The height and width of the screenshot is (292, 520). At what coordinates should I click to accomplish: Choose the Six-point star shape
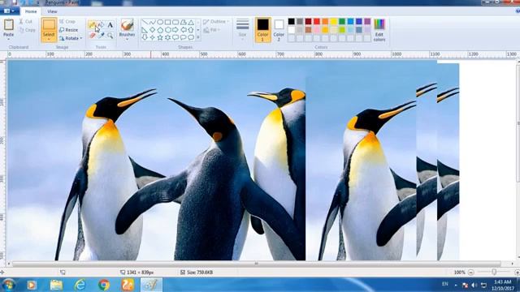(168, 37)
